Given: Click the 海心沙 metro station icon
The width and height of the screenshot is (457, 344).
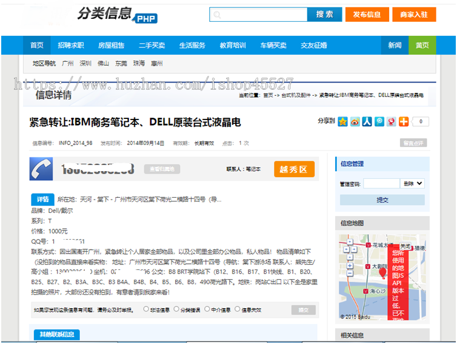Looking at the screenshot, I should [x=365, y=291].
